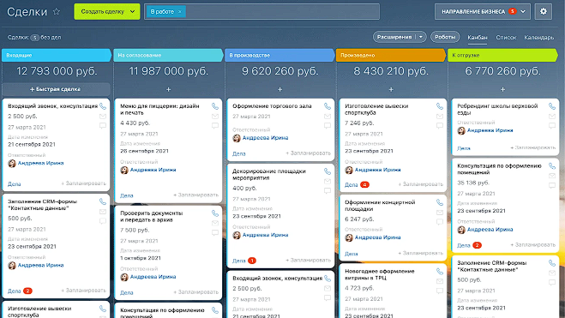Open the settings gear icon
This screenshot has width=565, height=318.
[543, 11]
